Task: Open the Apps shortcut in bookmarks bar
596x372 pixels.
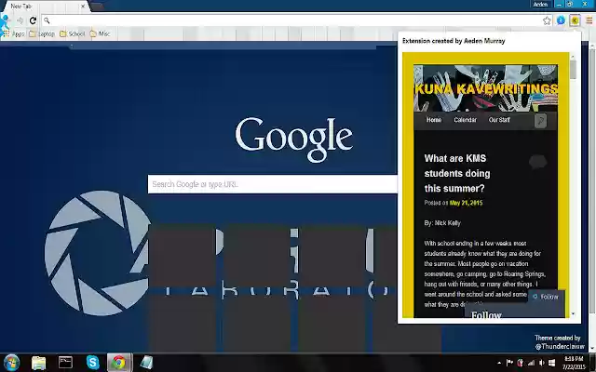Action: pos(14,33)
